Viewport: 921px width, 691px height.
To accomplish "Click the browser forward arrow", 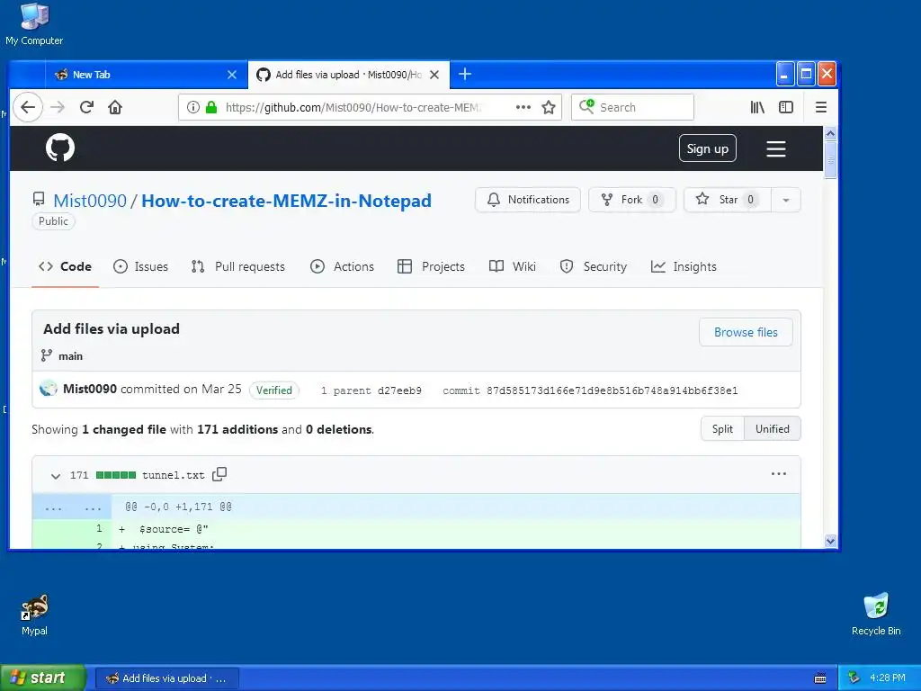I will tap(58, 107).
